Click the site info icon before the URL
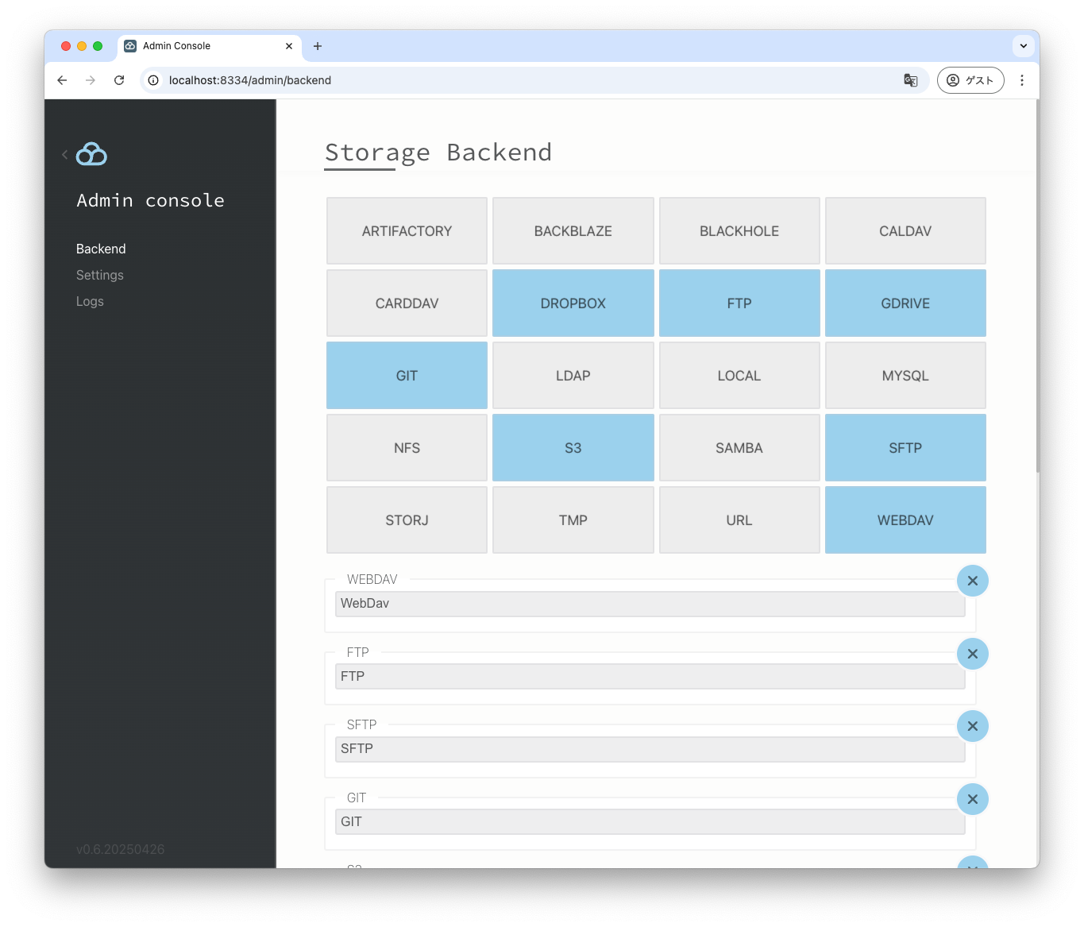Viewport: 1084px width, 927px height. [152, 80]
